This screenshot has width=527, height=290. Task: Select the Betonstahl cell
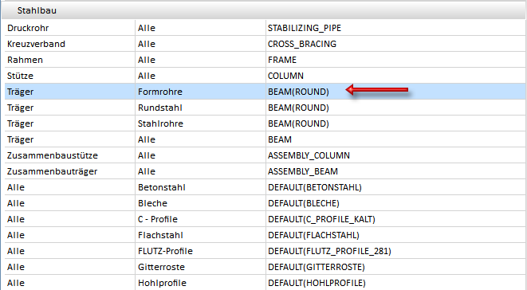click(200, 187)
